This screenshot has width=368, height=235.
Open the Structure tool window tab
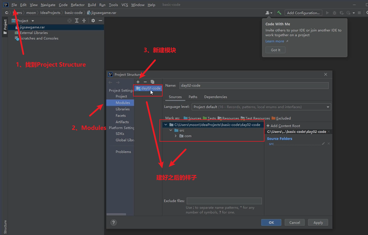tap(5, 227)
